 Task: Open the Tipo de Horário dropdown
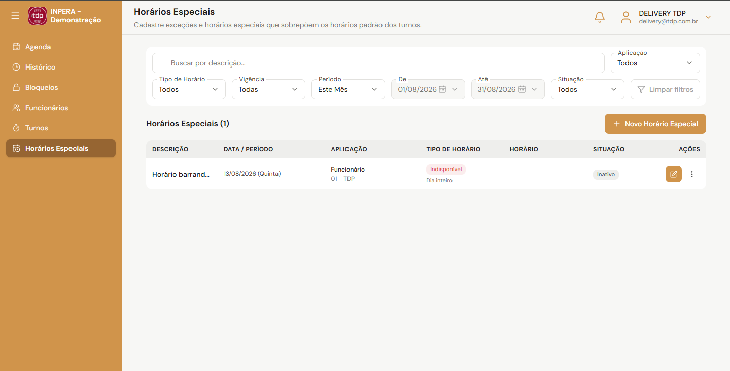point(189,89)
